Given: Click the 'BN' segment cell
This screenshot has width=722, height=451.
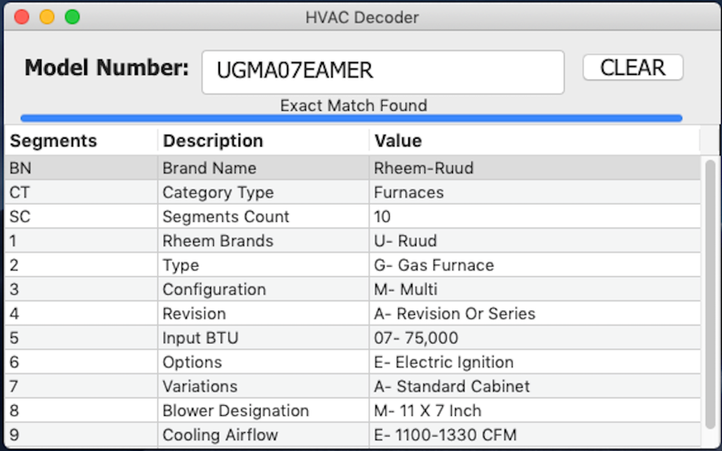Looking at the screenshot, I should click(81, 168).
